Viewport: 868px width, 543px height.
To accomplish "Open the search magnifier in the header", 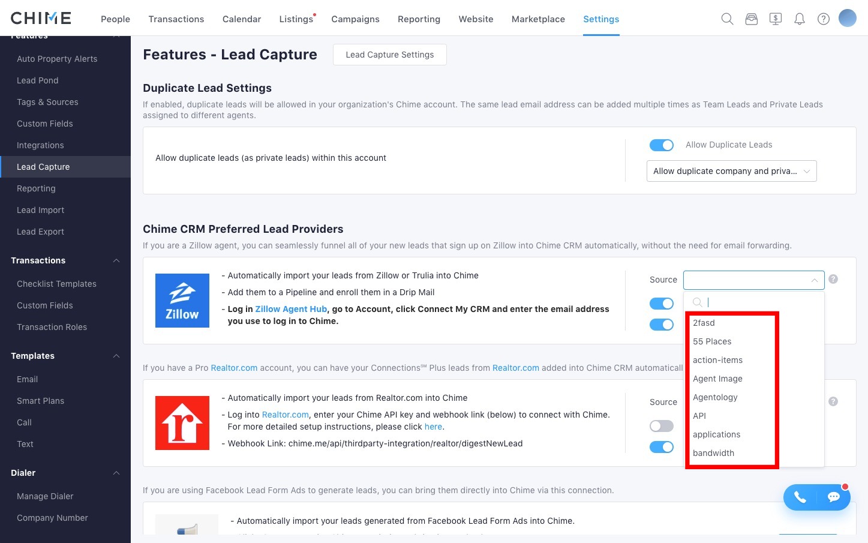I will [x=727, y=19].
